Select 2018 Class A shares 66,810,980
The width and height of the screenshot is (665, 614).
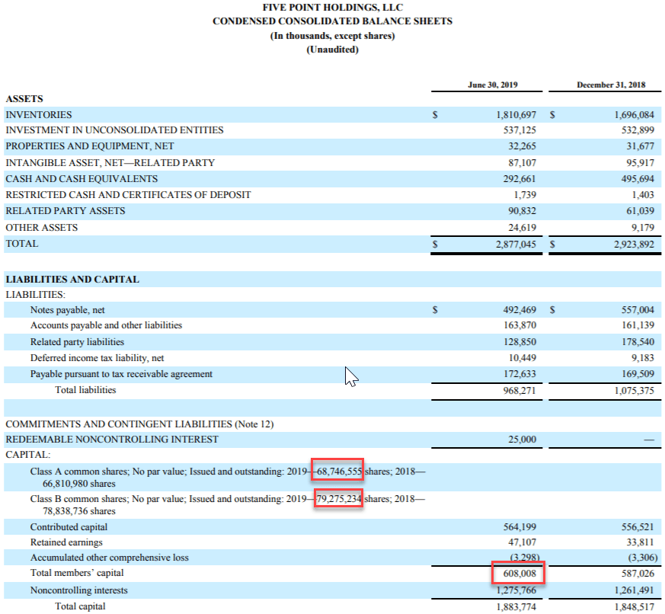66,484
